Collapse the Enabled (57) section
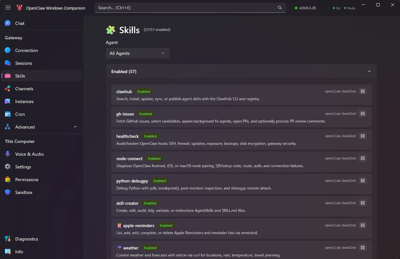Image resolution: width=400 pixels, height=259 pixels. coord(369,71)
